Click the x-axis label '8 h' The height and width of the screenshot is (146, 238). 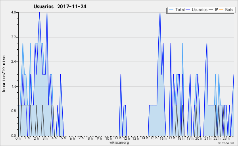pyautogui.click(x=90, y=139)
